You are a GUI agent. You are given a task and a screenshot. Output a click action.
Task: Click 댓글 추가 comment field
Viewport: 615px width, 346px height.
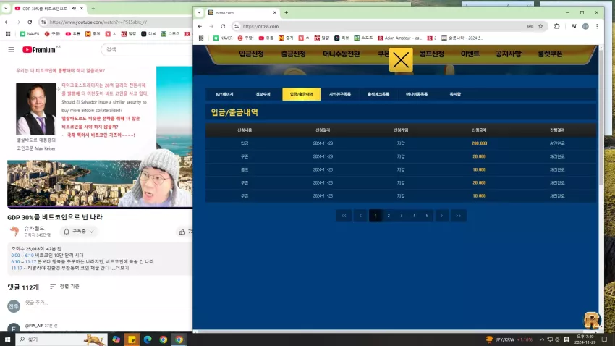click(108, 303)
